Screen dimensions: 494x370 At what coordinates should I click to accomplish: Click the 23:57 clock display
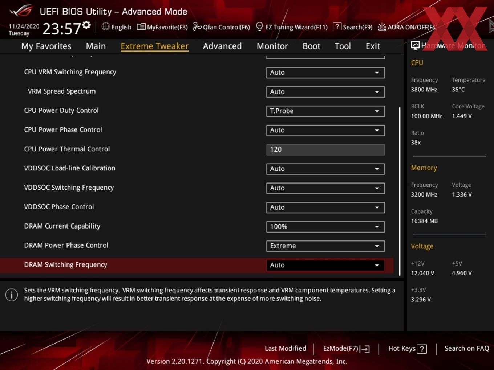tap(61, 29)
